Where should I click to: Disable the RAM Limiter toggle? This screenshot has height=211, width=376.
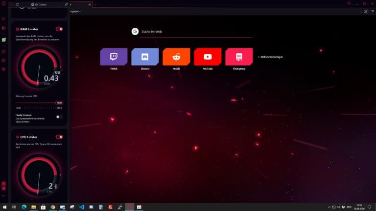pyautogui.click(x=59, y=29)
